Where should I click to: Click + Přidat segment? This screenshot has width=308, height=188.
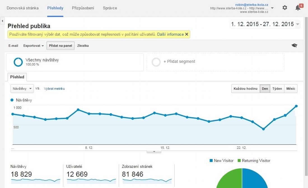[x=179, y=61]
